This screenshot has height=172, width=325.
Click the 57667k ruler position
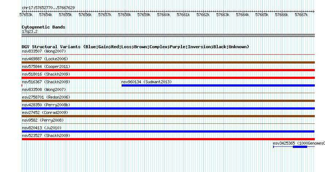click(x=301, y=15)
